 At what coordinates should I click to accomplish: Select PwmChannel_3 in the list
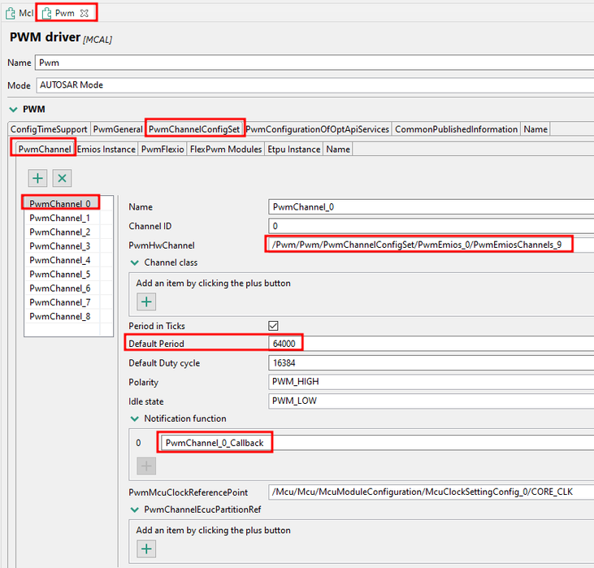pos(61,246)
